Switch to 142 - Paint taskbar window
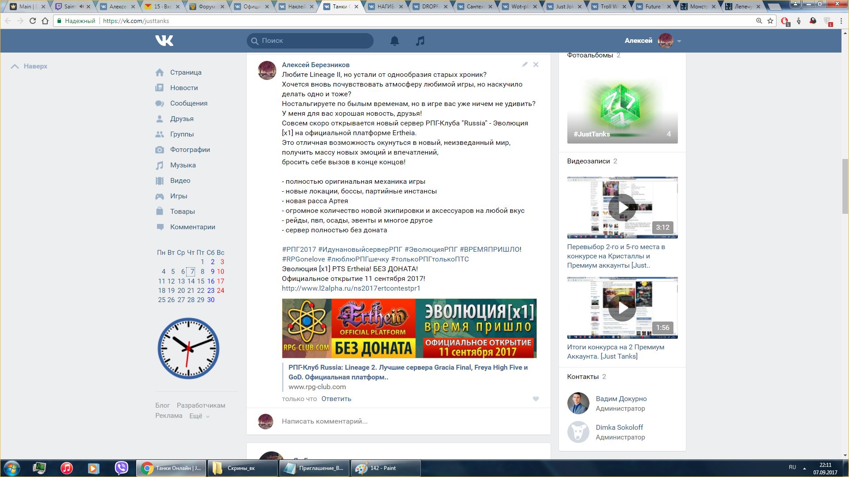Viewport: 849px width, 477px height. tap(386, 468)
